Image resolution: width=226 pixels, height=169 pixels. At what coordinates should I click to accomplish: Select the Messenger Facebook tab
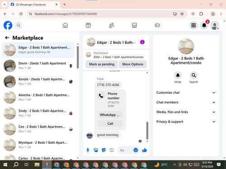tap(34, 5)
